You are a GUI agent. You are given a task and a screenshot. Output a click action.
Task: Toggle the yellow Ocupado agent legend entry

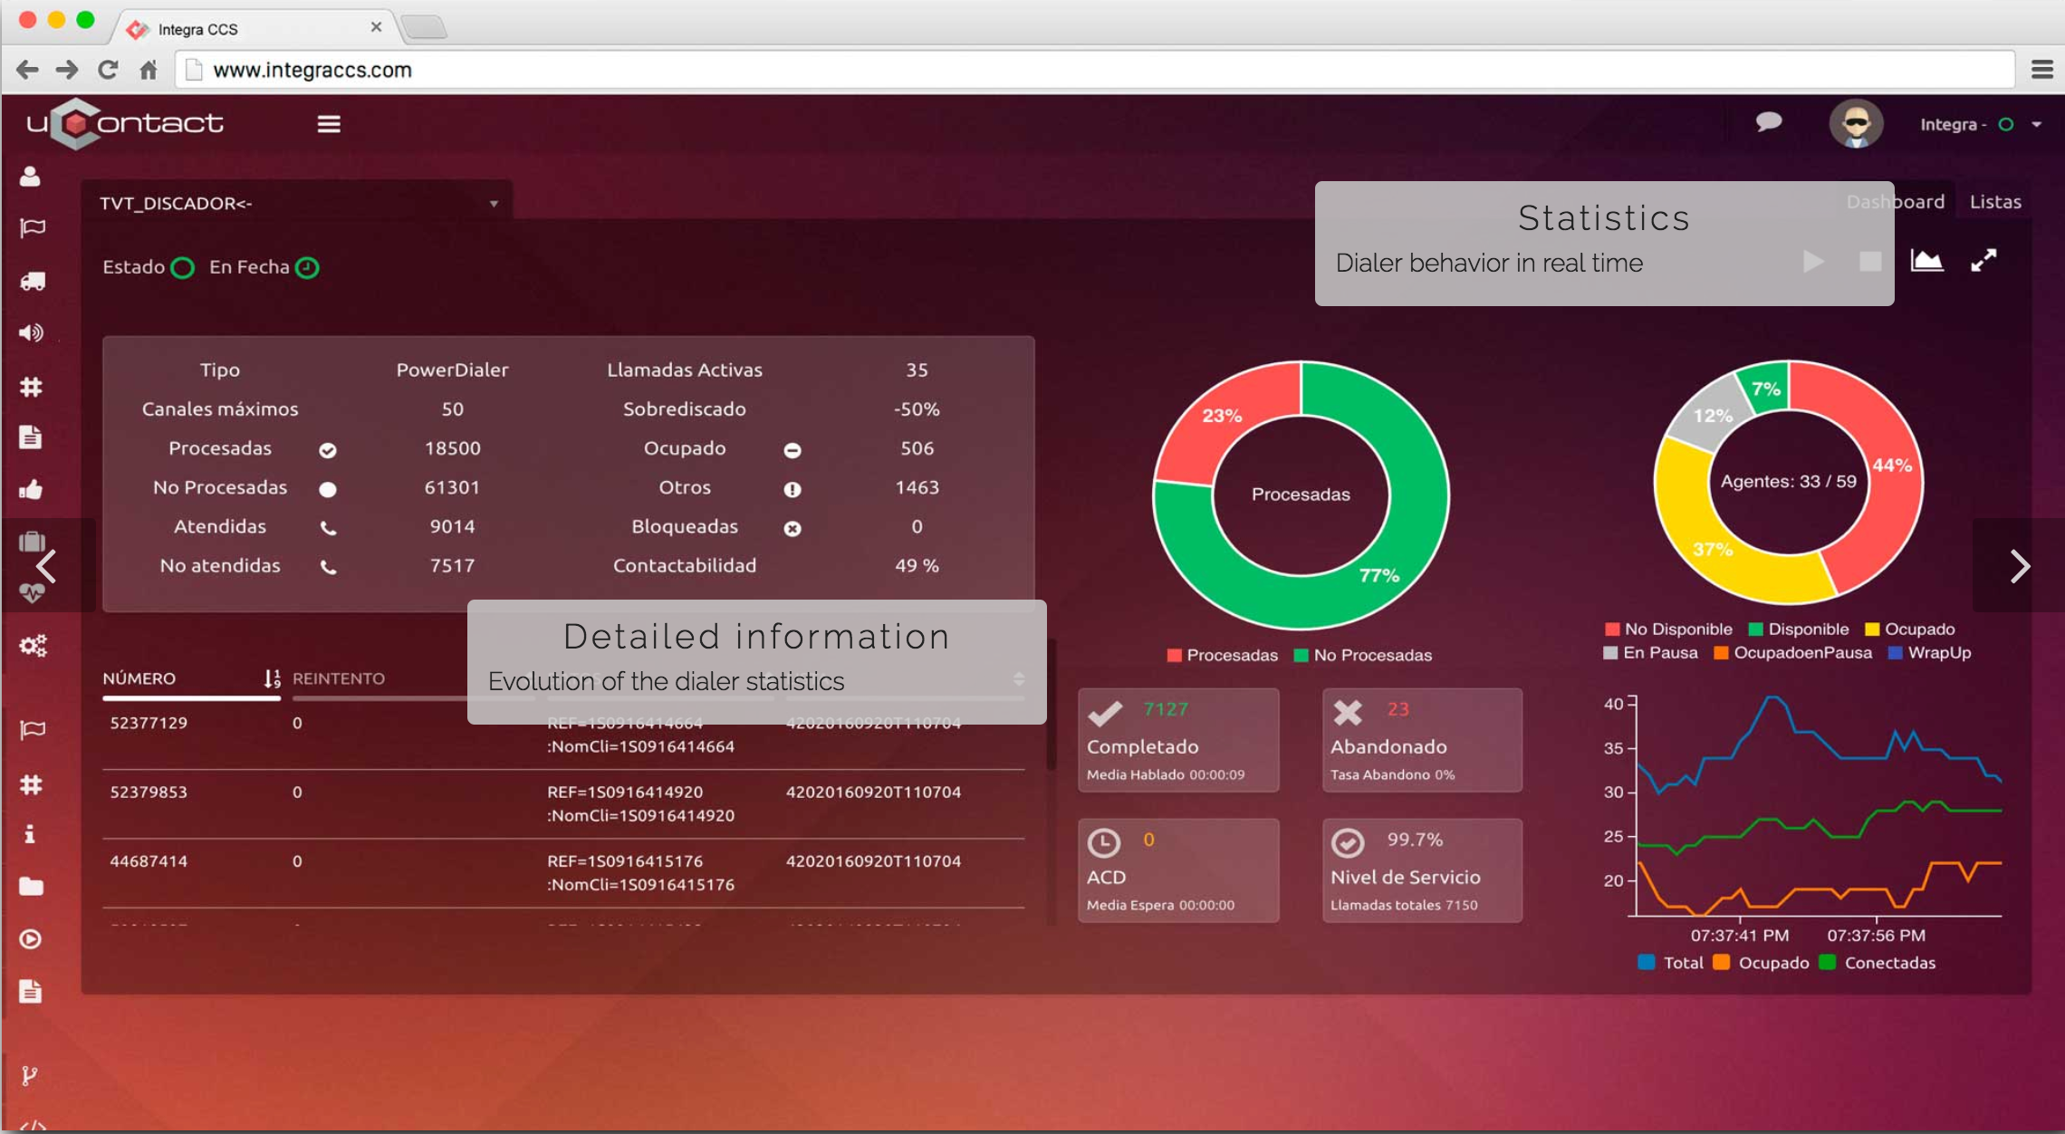coord(1910,629)
